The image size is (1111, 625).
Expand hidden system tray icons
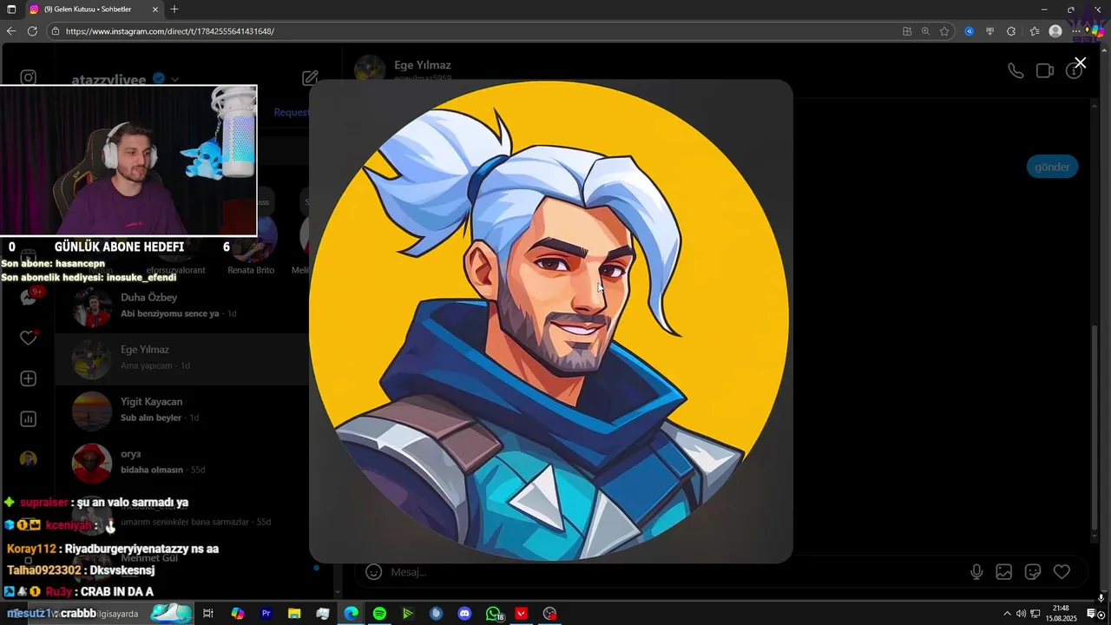(1007, 614)
